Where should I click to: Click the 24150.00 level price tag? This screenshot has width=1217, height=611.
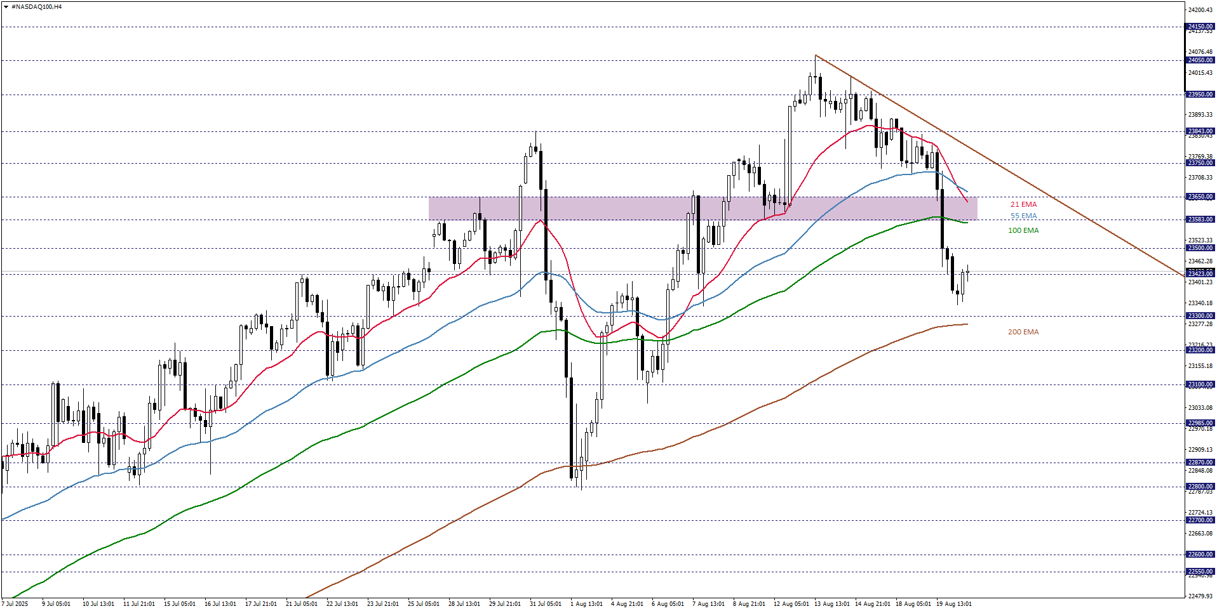click(x=1200, y=27)
